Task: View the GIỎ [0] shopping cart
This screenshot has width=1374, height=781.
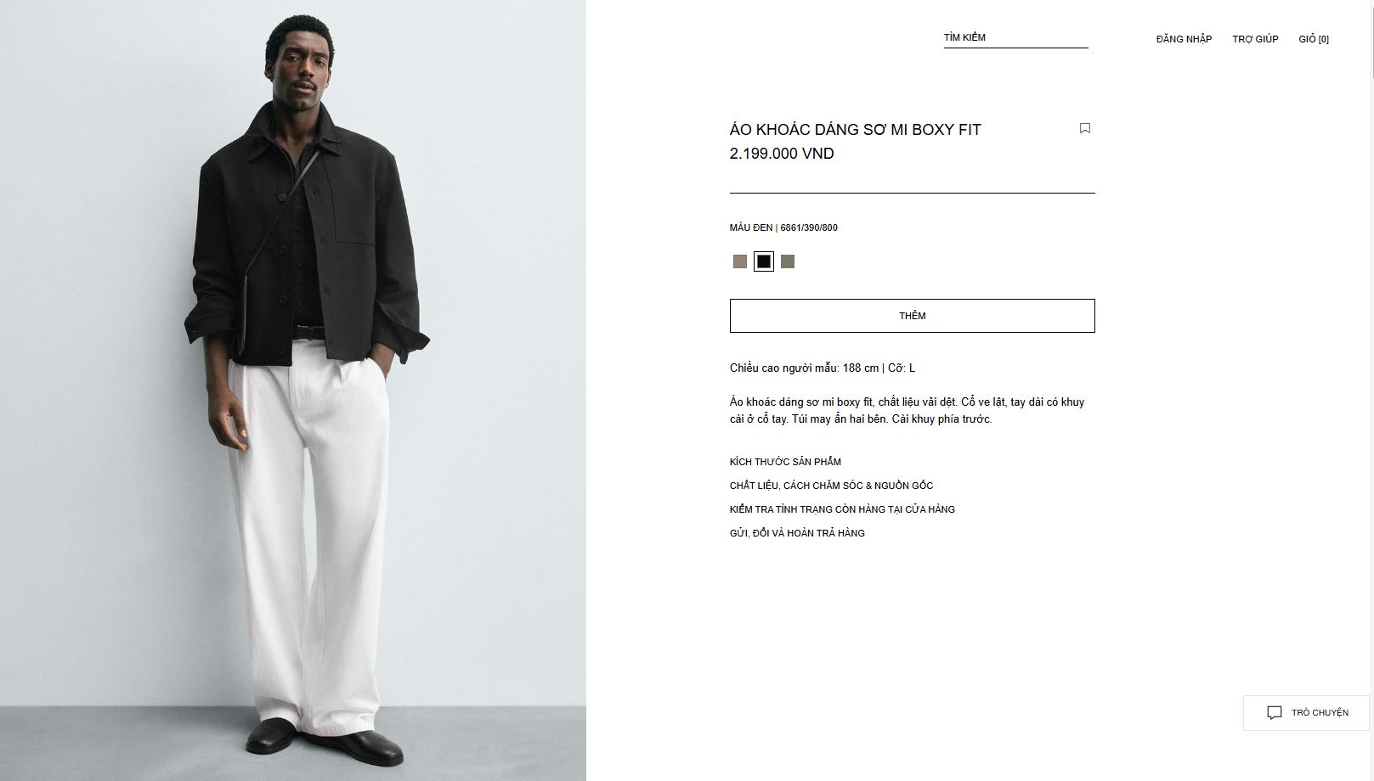Action: point(1314,39)
